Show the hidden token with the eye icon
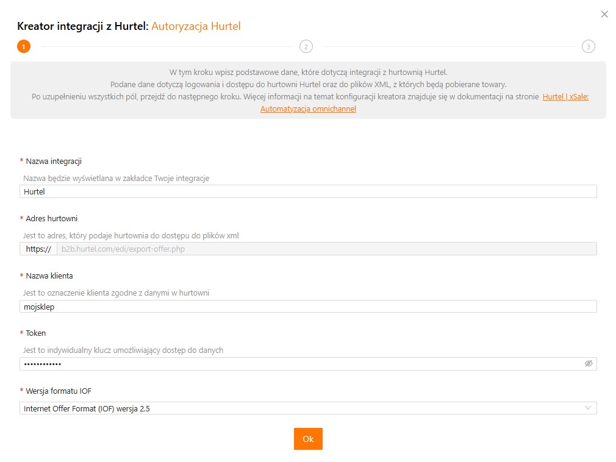This screenshot has width=616, height=462. click(589, 363)
